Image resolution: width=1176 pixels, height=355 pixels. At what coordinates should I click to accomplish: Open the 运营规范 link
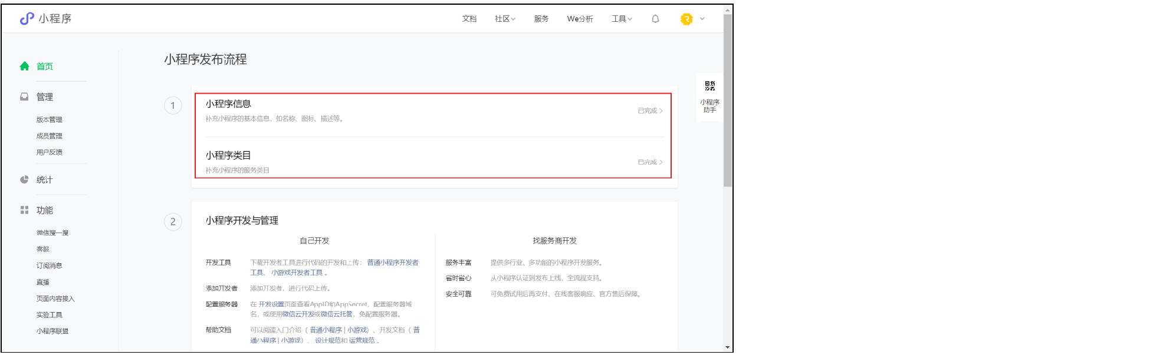[x=362, y=340]
